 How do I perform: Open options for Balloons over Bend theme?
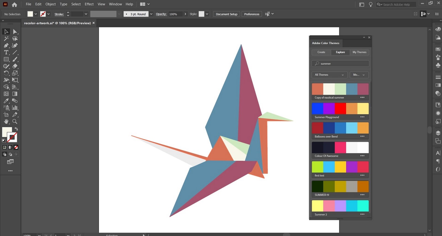click(362, 136)
